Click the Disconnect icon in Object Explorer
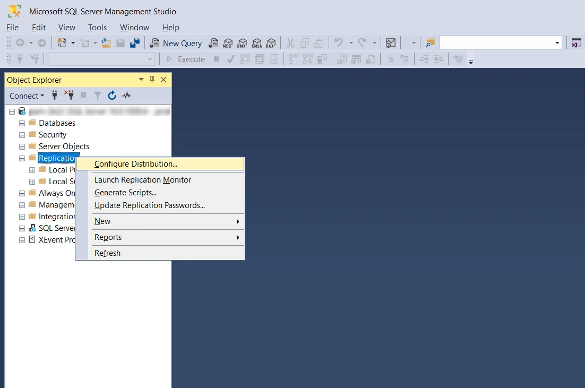 (69, 96)
